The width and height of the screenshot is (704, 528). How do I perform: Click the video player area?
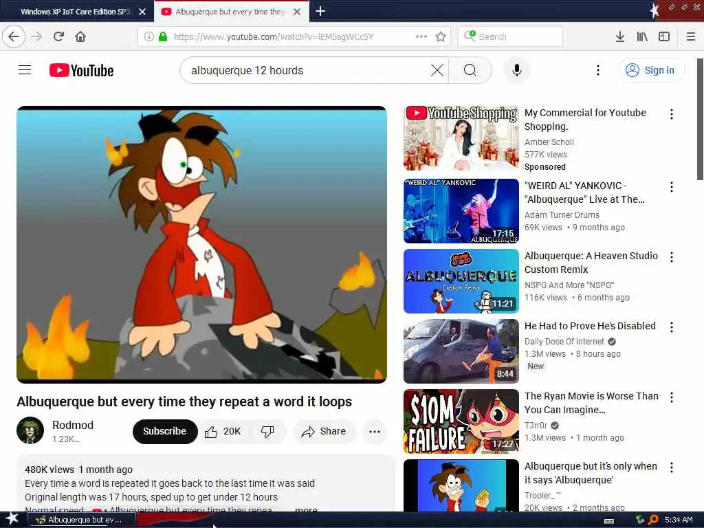point(201,245)
